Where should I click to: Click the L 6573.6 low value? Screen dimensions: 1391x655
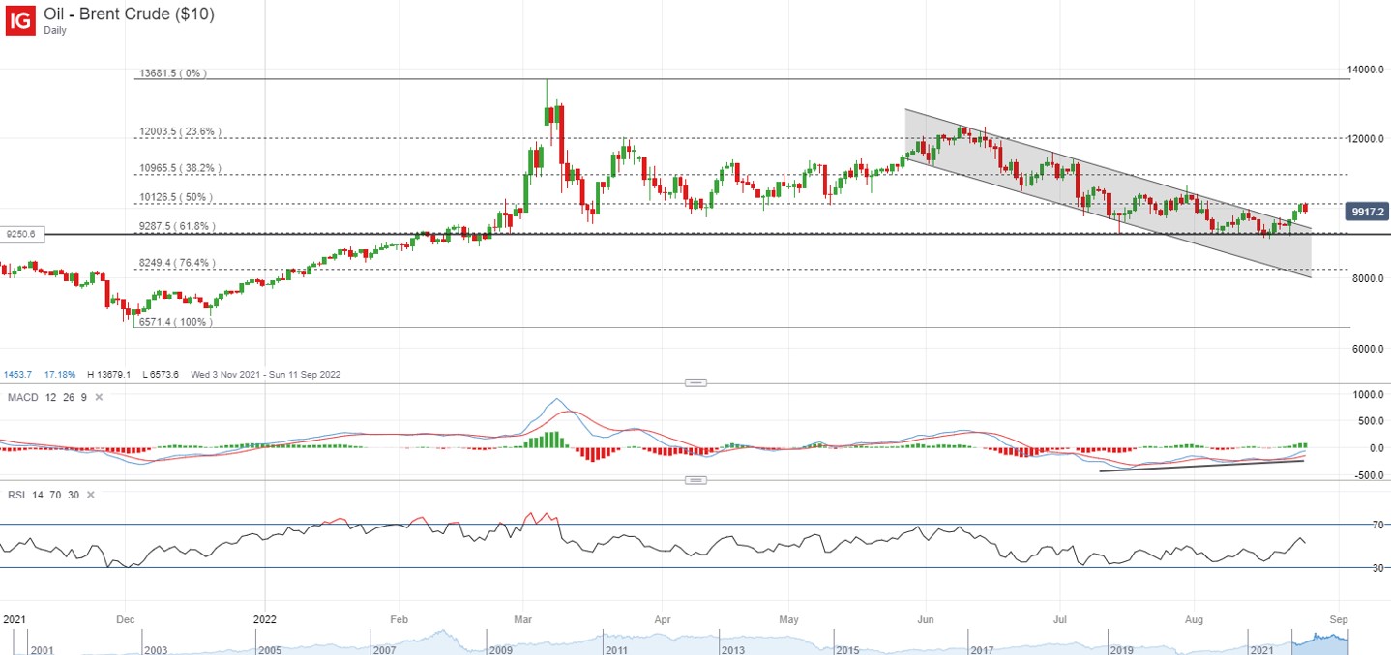(161, 374)
